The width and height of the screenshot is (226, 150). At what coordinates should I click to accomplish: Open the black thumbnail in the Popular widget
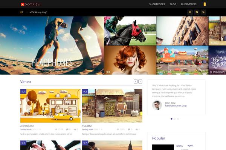coord(163,147)
